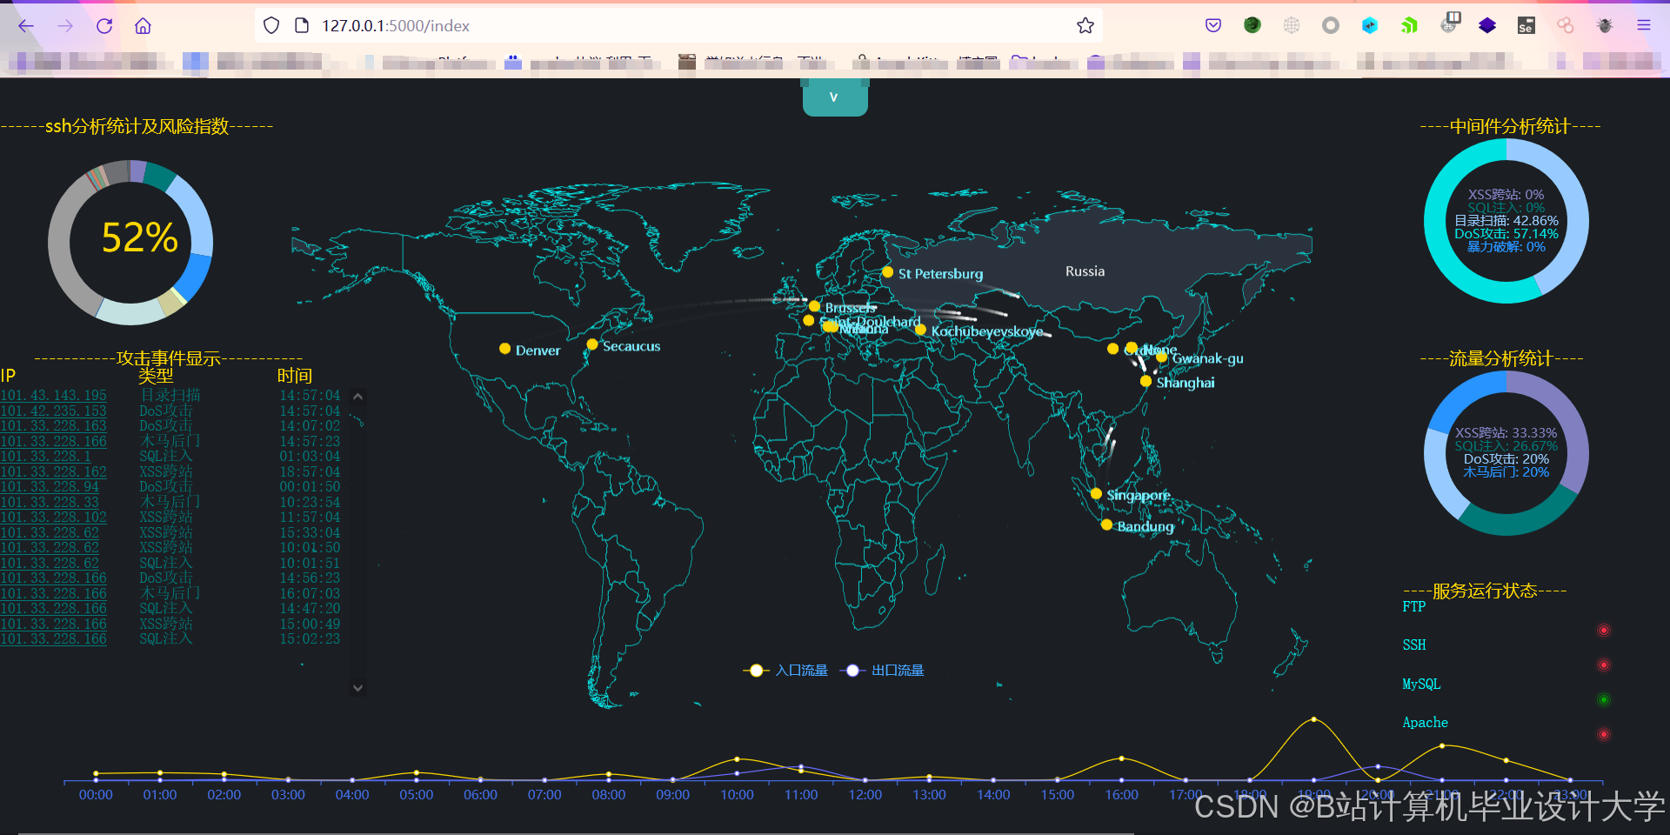
Task: Click the Apache service status light
Action: pos(1604,735)
